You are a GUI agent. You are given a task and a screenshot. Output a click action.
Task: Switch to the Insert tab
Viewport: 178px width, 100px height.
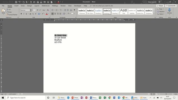16,6
